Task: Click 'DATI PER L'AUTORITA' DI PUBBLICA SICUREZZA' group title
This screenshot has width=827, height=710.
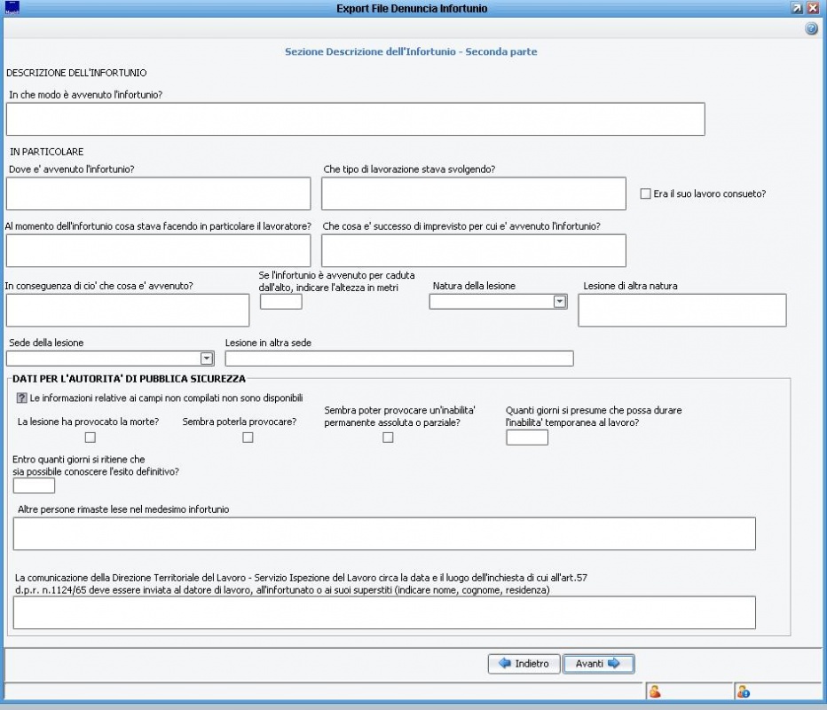Action: pyautogui.click(x=129, y=379)
